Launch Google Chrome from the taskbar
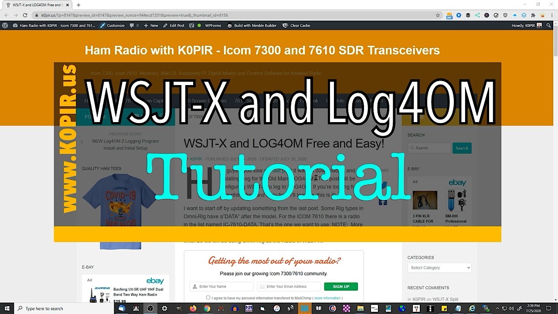The height and width of the screenshot is (314, 558). pyautogui.click(x=207, y=308)
